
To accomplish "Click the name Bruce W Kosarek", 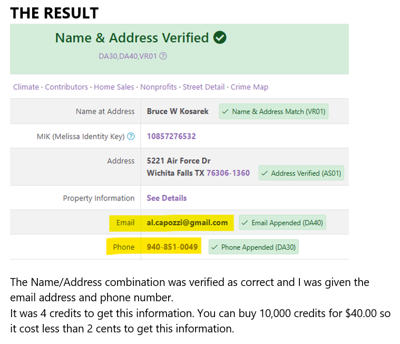I will click(x=178, y=111).
